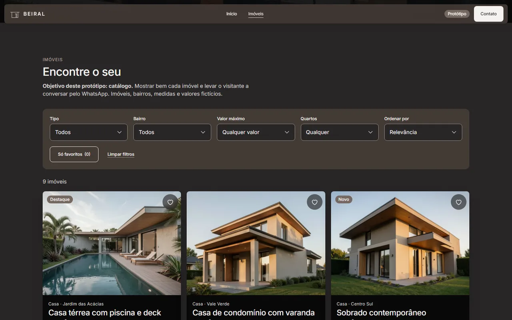The height and width of the screenshot is (320, 512).
Task: Favorite the Casa de condomínio com varanda
Action: coord(314,202)
